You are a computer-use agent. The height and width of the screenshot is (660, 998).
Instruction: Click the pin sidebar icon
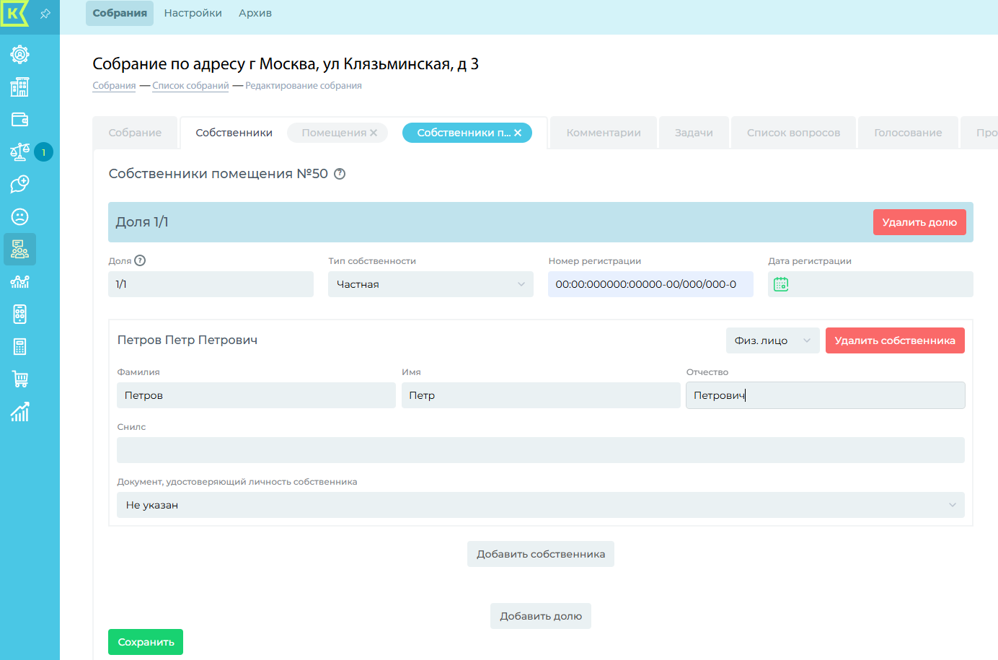(45, 14)
